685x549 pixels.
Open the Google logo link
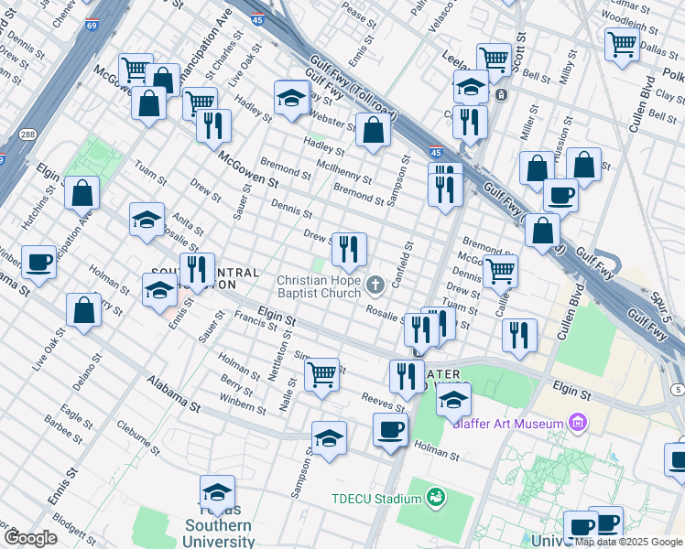tap(30, 537)
